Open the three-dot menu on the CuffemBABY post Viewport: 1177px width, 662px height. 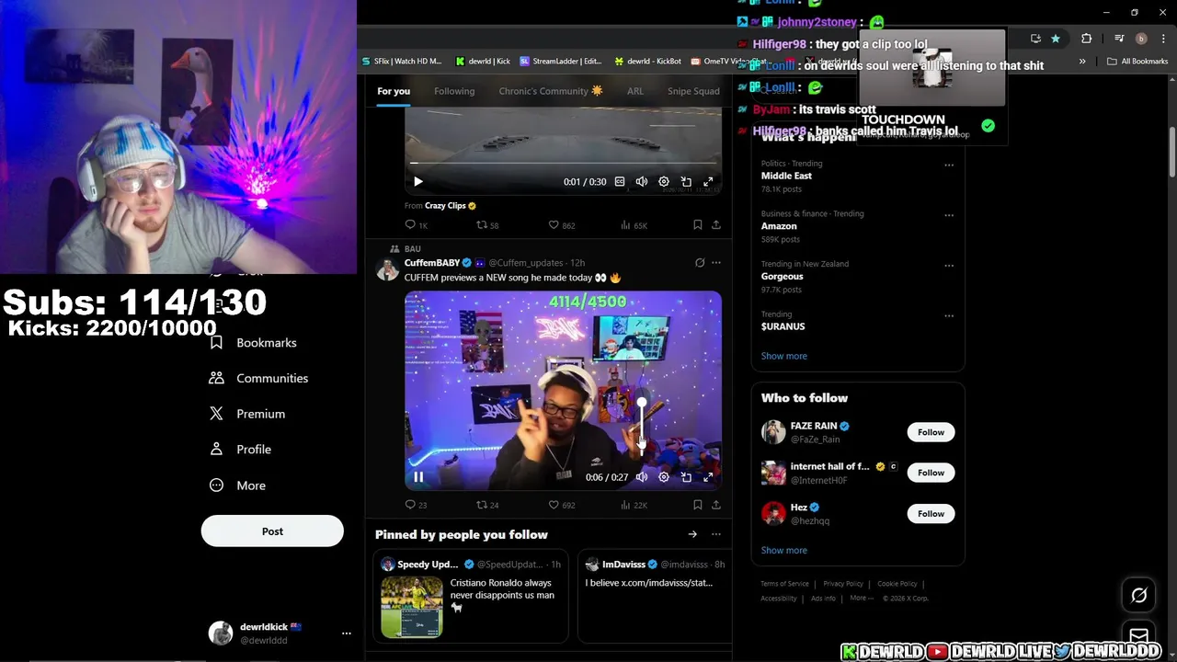[716, 263]
